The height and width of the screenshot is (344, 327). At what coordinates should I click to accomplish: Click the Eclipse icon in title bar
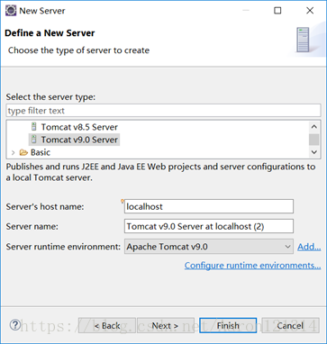coord(11,11)
